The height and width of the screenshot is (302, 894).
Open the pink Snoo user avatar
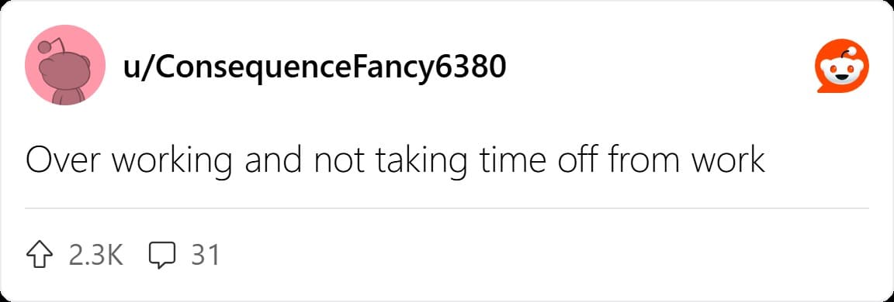tap(65, 65)
